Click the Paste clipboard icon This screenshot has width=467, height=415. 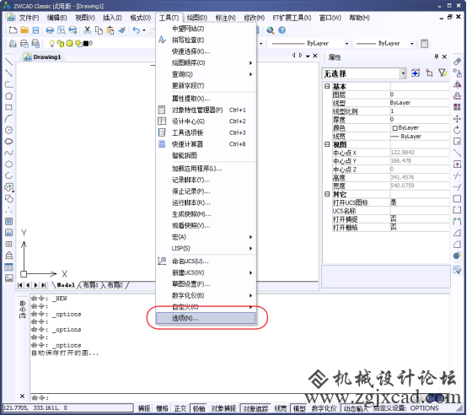tap(110, 30)
